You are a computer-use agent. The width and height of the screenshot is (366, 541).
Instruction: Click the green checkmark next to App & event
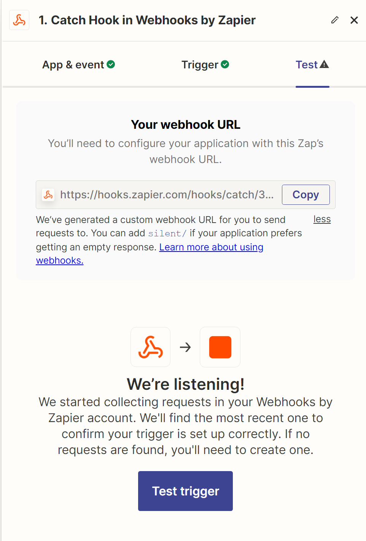click(x=111, y=65)
